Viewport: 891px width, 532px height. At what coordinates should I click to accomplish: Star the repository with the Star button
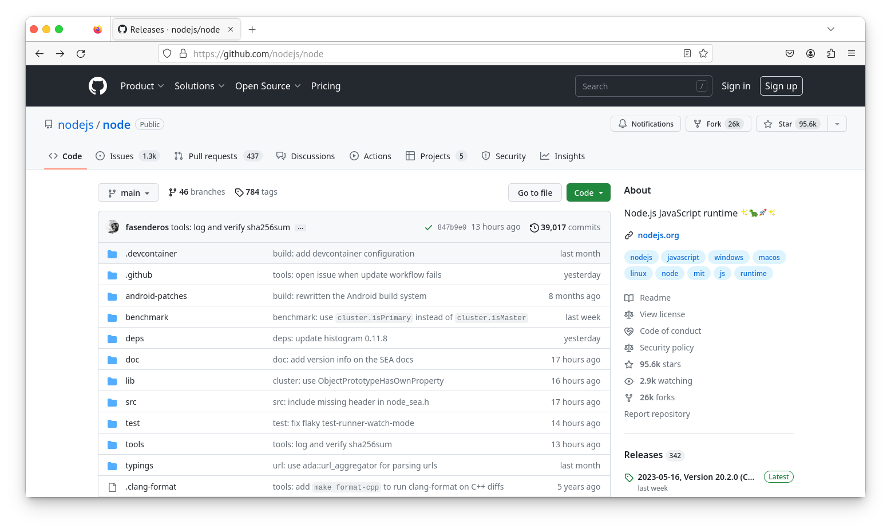[792, 124]
